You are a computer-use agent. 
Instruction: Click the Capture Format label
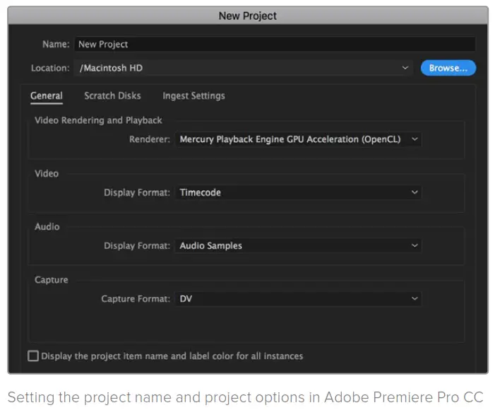point(136,299)
